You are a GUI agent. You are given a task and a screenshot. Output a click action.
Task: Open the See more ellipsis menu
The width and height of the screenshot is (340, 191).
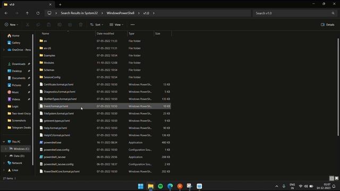click(132, 25)
